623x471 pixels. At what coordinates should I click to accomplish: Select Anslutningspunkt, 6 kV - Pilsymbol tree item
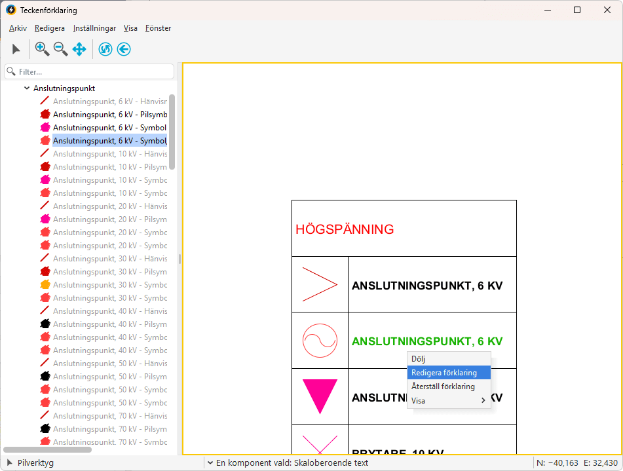coord(109,115)
